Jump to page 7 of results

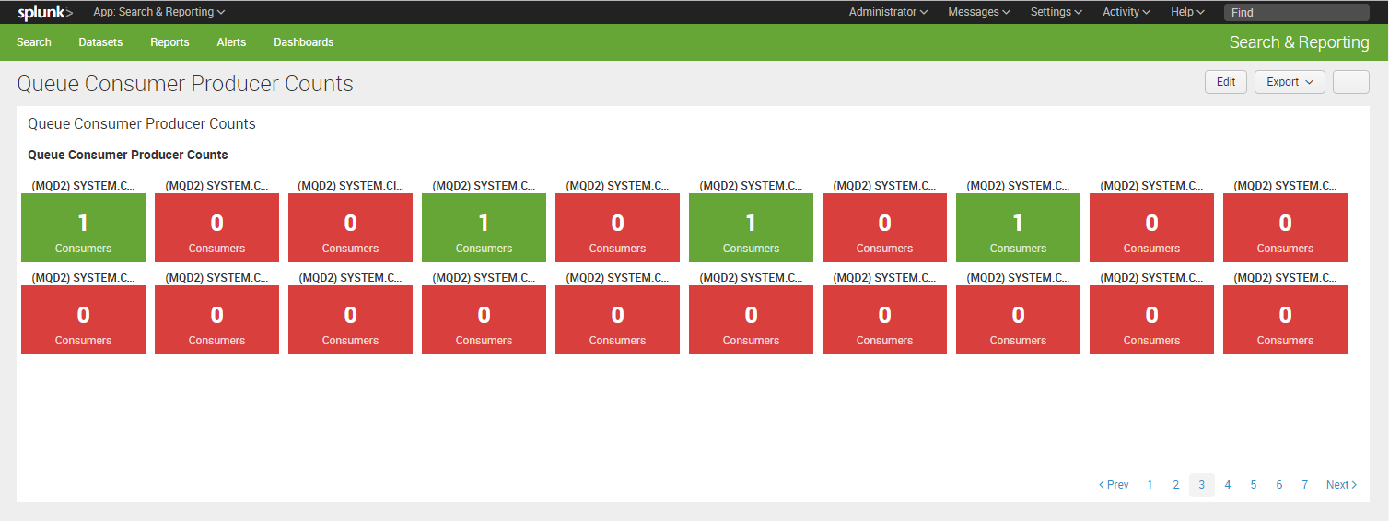tap(1304, 485)
